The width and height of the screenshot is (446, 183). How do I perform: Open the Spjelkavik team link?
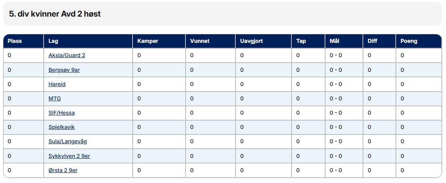tap(61, 127)
